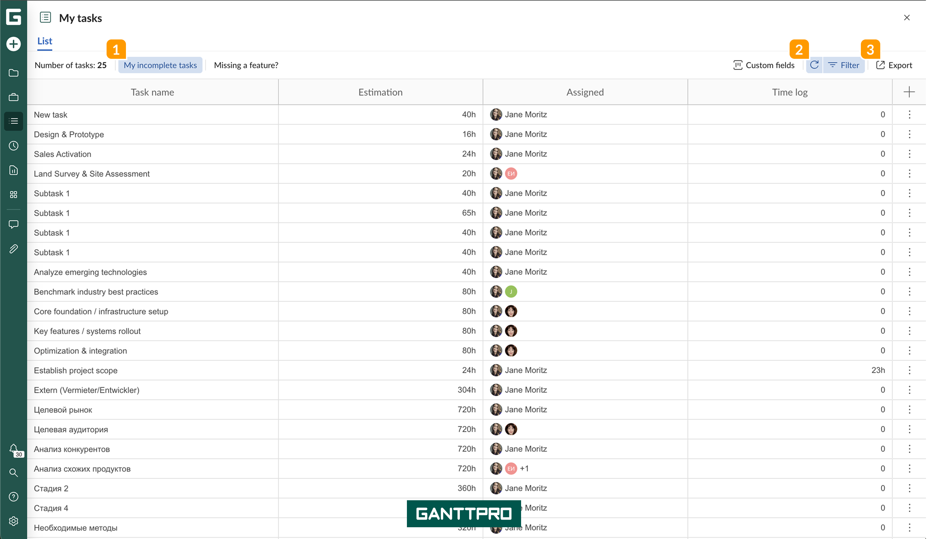Select the My tasks list icon in sidebar

pos(13,121)
